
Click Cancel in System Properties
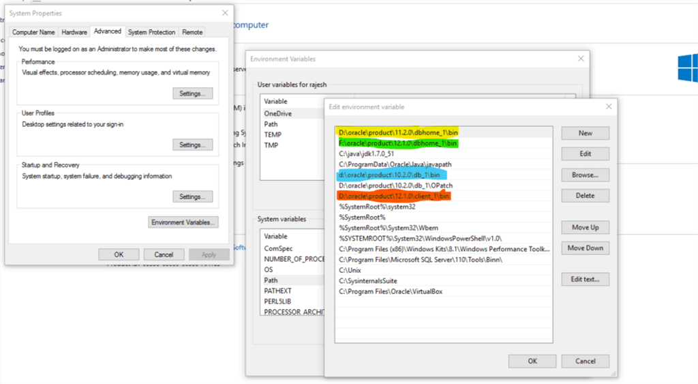click(x=164, y=255)
